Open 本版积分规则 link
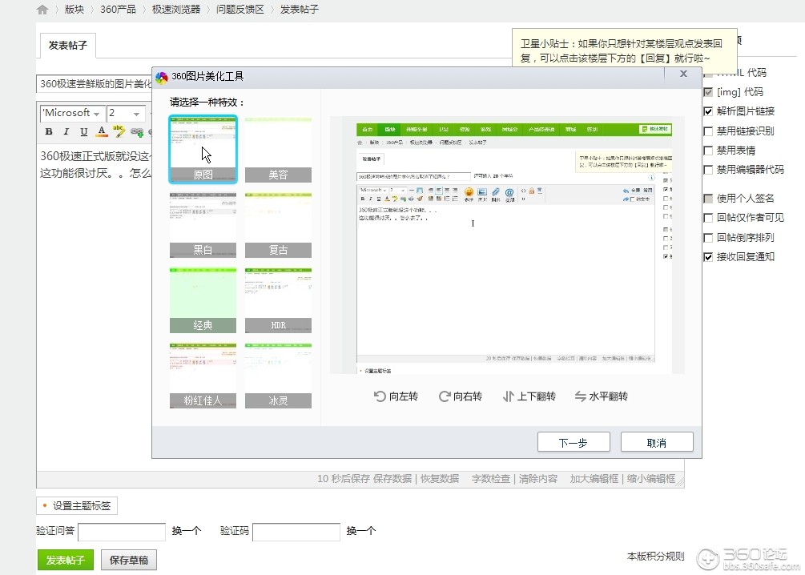 [x=655, y=556]
